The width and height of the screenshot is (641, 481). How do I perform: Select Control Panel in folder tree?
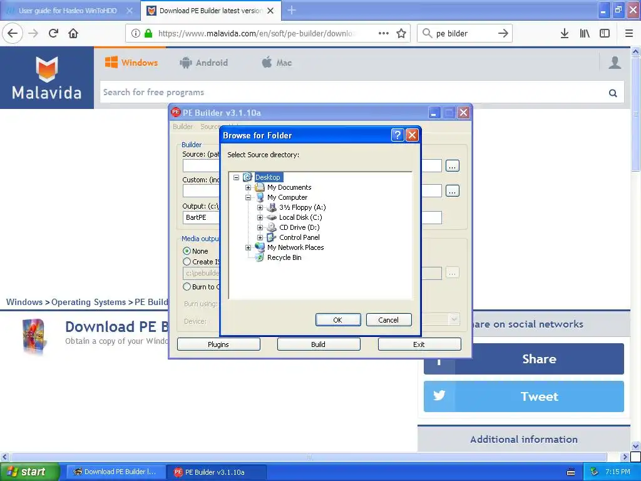[x=299, y=237]
